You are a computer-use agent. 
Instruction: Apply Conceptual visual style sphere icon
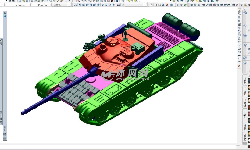pos(166,5)
